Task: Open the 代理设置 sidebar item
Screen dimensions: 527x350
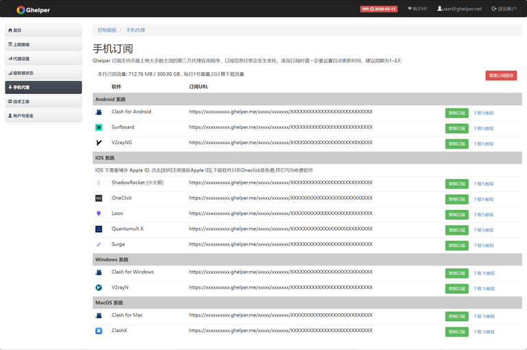Action: point(43,58)
